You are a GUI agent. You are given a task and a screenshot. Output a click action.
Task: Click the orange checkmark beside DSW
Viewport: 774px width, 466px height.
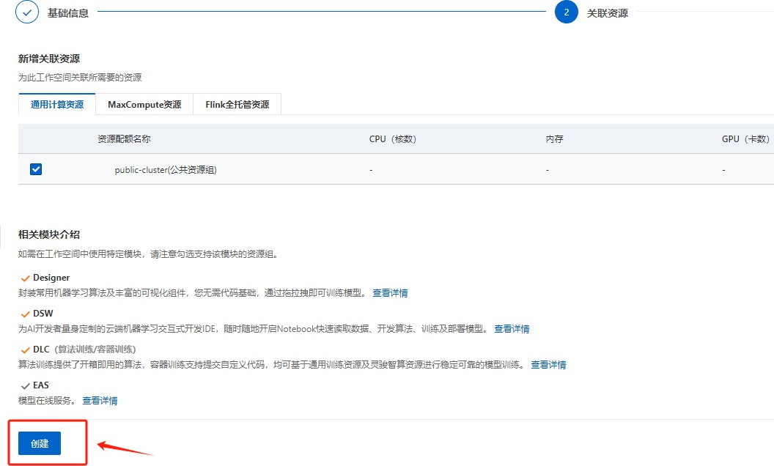point(26,314)
